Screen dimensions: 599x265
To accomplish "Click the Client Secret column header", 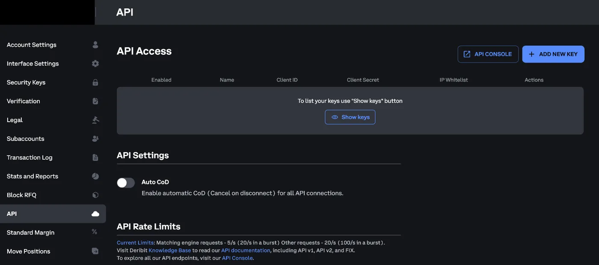I will pyautogui.click(x=363, y=80).
